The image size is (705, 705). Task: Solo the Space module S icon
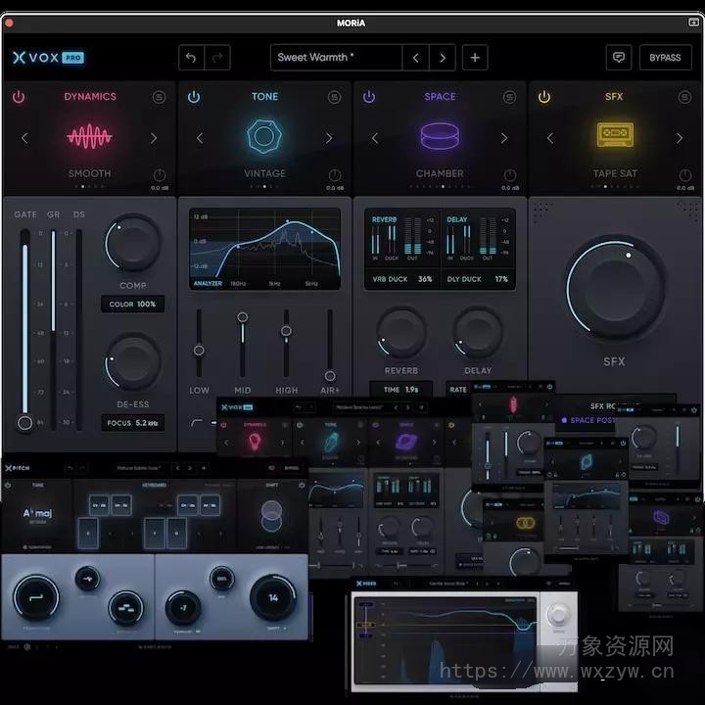(x=509, y=97)
